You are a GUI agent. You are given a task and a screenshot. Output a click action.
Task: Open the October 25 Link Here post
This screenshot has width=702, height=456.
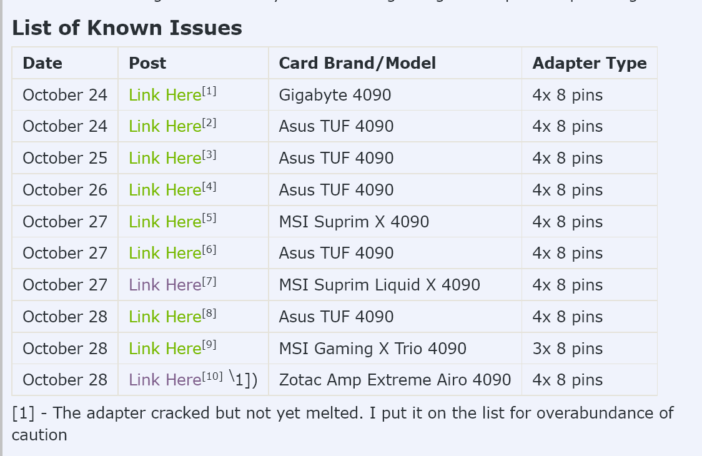pyautogui.click(x=165, y=159)
